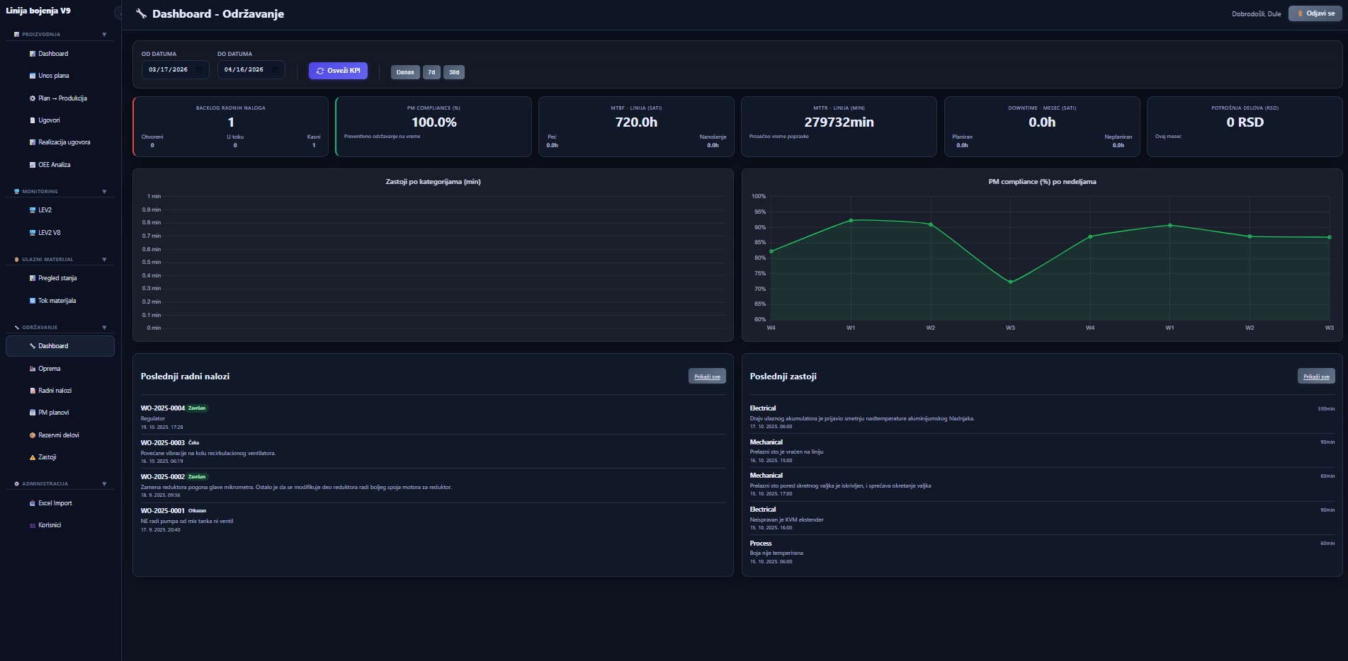Click the LEV2 V8 monitor icon
Viewport: 1348px width, 661px height.
[x=32, y=233]
